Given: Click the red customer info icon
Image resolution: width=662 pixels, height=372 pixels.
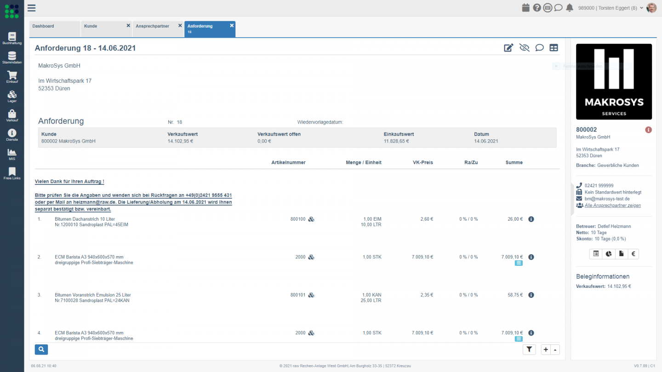Looking at the screenshot, I should 649,130.
